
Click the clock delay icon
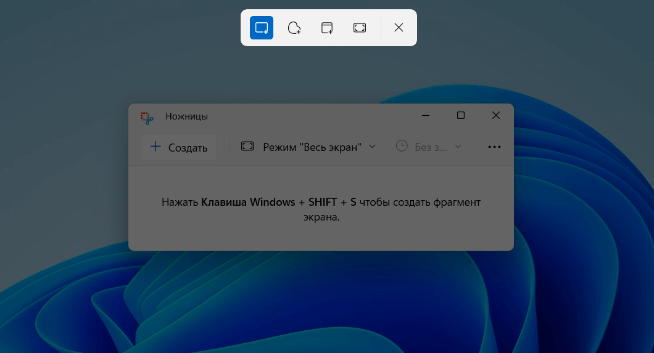(402, 146)
